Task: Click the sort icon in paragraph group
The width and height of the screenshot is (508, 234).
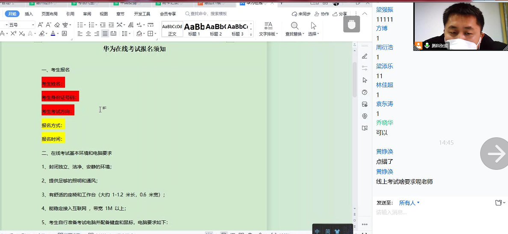Action: pos(131,24)
